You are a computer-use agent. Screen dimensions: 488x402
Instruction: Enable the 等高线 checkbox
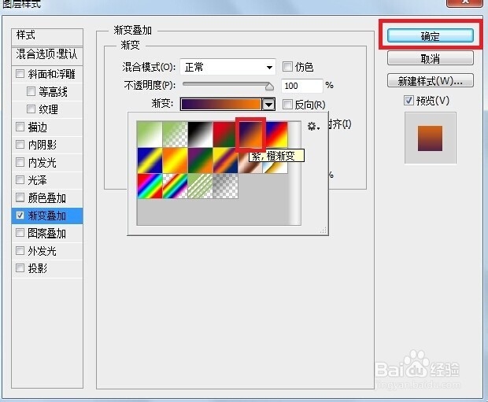coord(31,91)
